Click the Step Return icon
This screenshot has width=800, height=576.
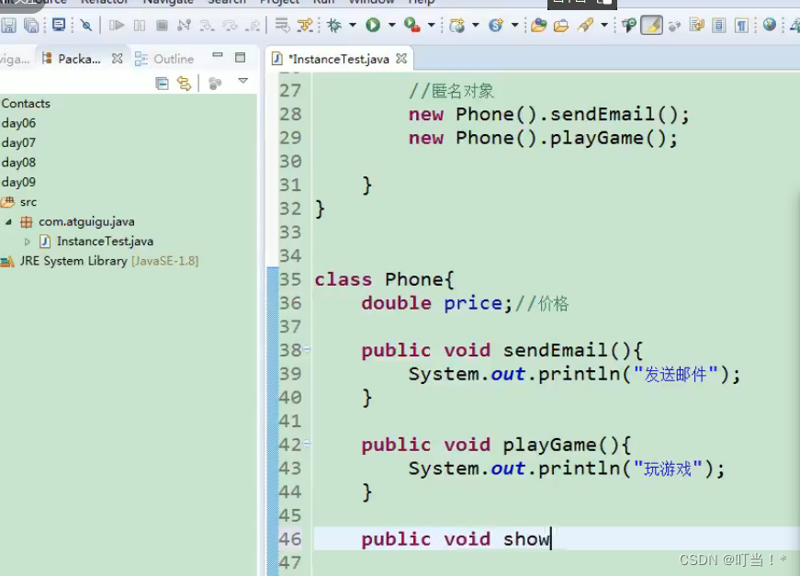pos(253,25)
